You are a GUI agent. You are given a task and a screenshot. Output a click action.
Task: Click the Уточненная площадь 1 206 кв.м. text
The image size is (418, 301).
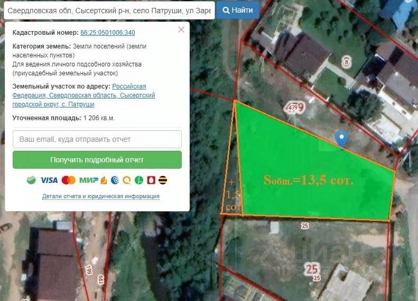pyautogui.click(x=63, y=118)
